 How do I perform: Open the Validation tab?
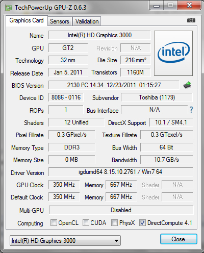pos(87,21)
